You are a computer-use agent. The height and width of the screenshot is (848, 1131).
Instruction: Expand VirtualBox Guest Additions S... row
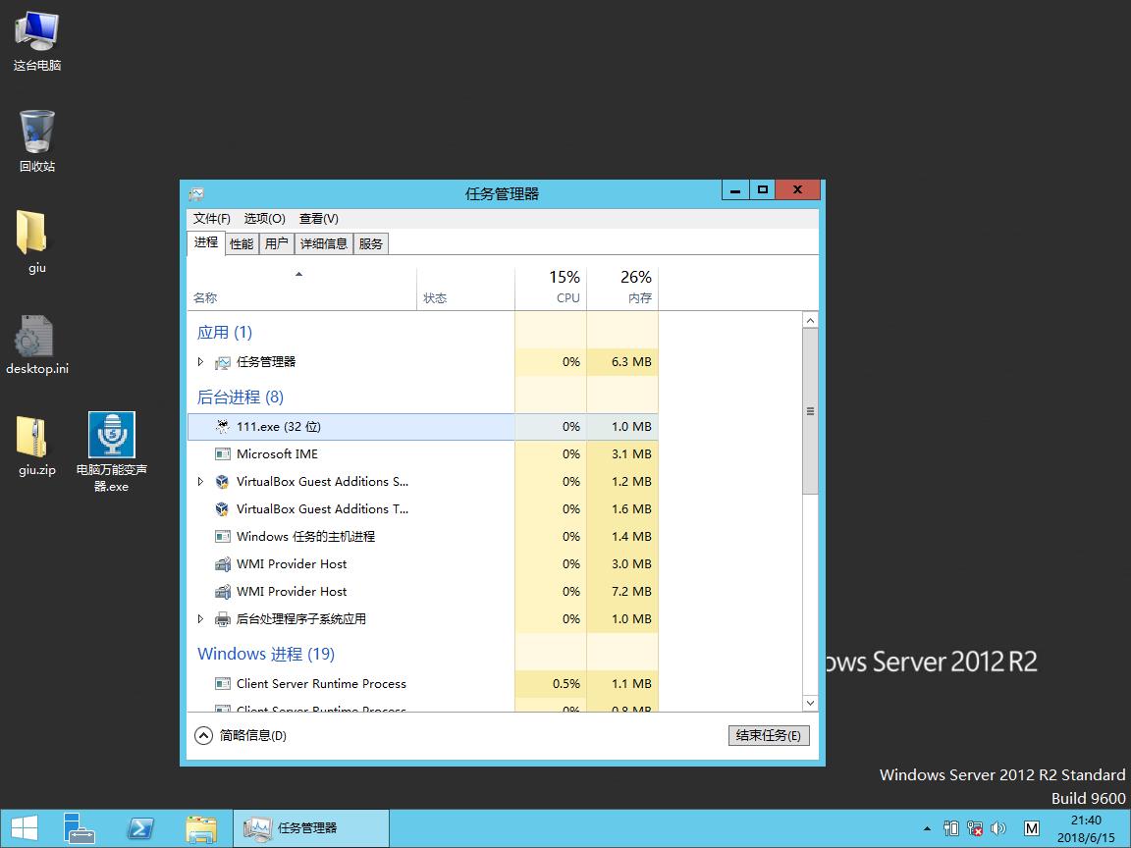[200, 482]
